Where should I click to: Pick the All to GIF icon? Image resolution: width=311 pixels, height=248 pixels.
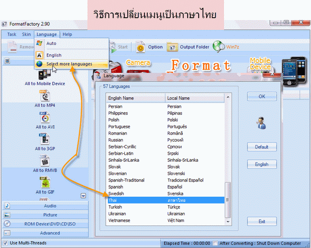(45, 182)
